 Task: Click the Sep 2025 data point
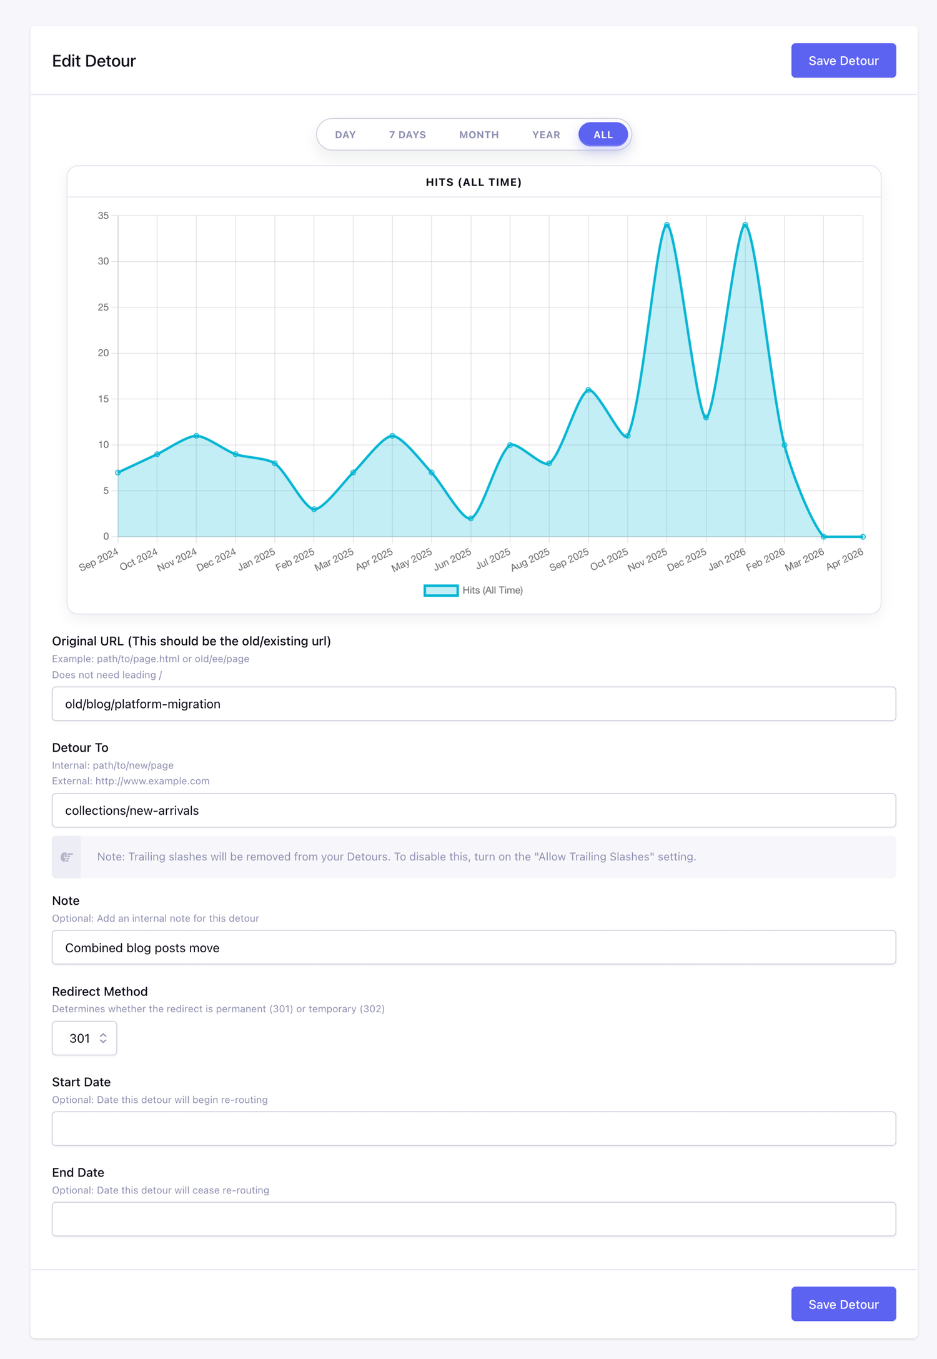click(588, 390)
